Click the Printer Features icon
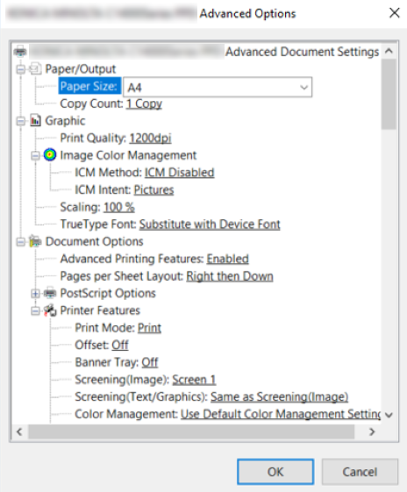Viewport: 407px width, 492px height. [50, 310]
